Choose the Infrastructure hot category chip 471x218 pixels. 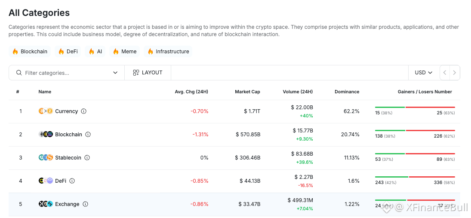[168, 51]
